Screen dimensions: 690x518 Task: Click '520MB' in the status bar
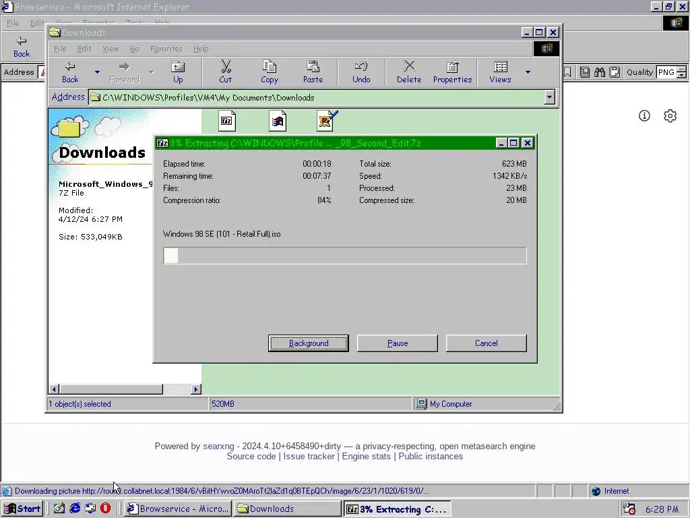coord(222,404)
